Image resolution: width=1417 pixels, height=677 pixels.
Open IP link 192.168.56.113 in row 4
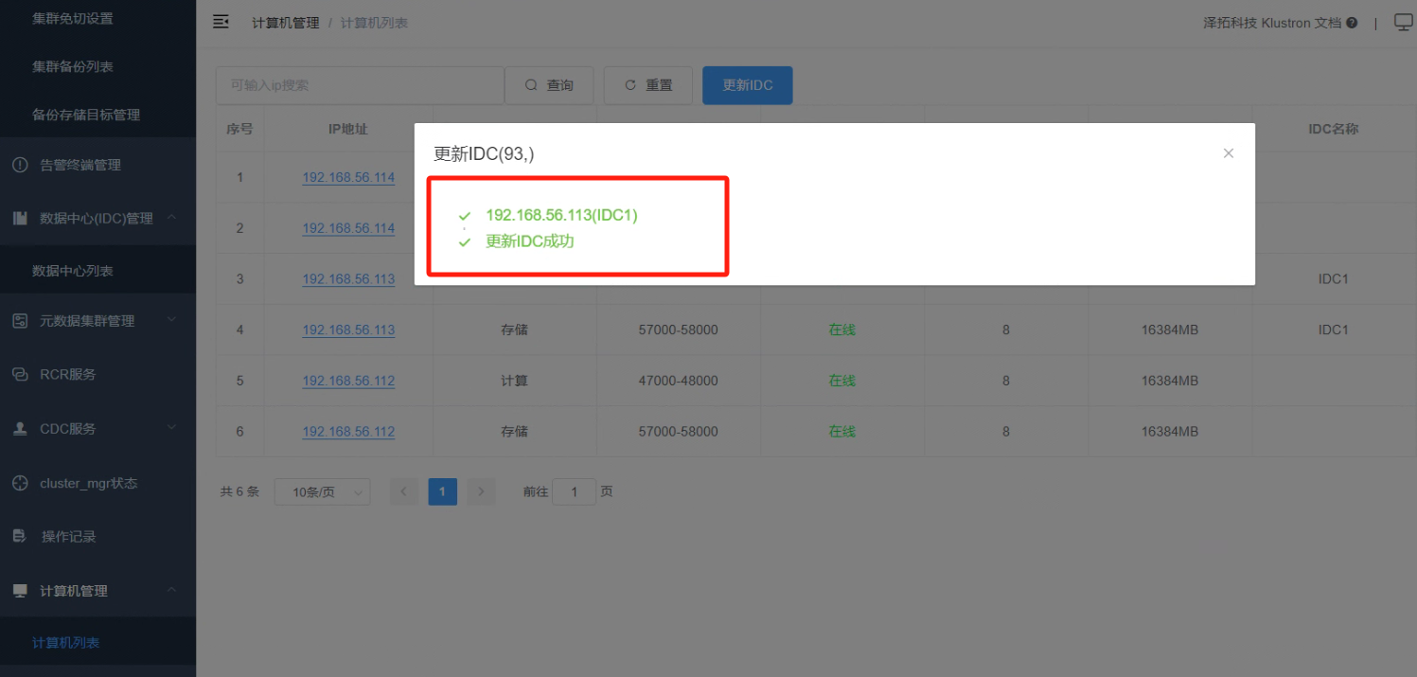coord(348,330)
